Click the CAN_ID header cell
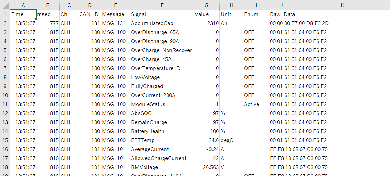The width and height of the screenshot is (390, 176). pos(89,14)
